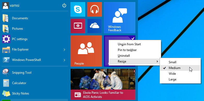Toggle the checkmark on selected purple tile
204x101 pixels.
pyautogui.click(x=133, y=38)
